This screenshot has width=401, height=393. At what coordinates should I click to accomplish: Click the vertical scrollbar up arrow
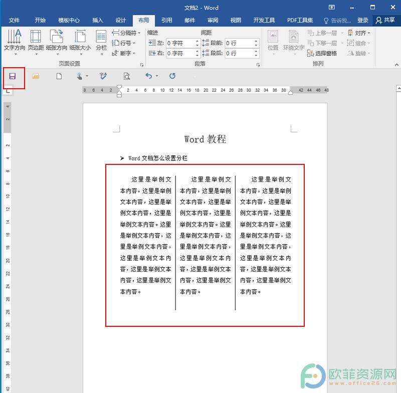(398, 88)
